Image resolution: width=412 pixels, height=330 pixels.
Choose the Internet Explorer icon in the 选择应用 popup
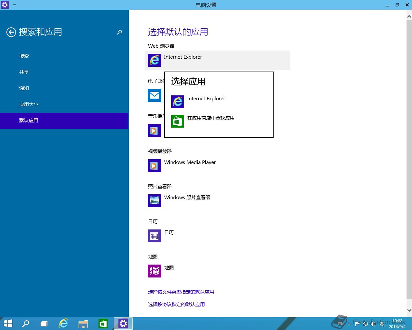(178, 102)
